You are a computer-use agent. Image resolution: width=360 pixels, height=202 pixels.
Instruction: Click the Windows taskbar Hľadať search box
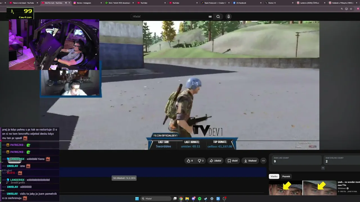pyautogui.click(x=156, y=199)
